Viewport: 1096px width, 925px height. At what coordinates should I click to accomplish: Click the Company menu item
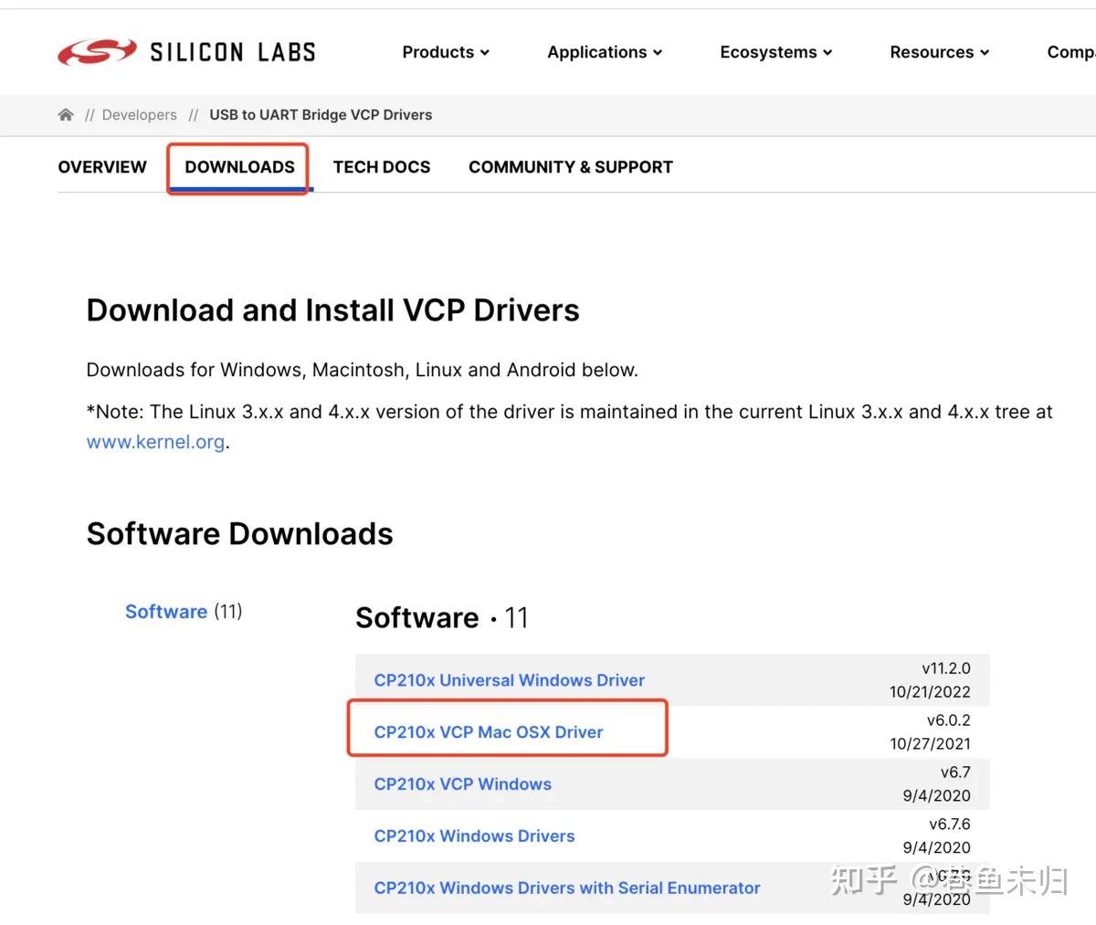[x=1070, y=52]
